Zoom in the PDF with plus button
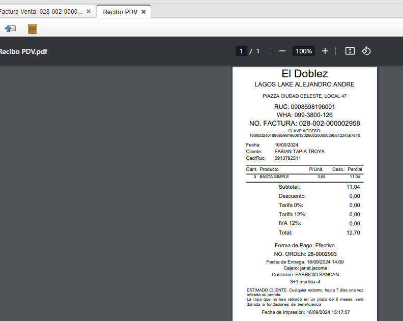Image resolution: width=403 pixels, height=321 pixels. [325, 51]
